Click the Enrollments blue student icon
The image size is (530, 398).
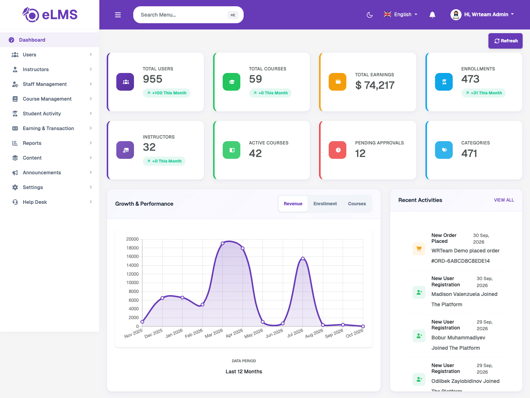coord(444,82)
